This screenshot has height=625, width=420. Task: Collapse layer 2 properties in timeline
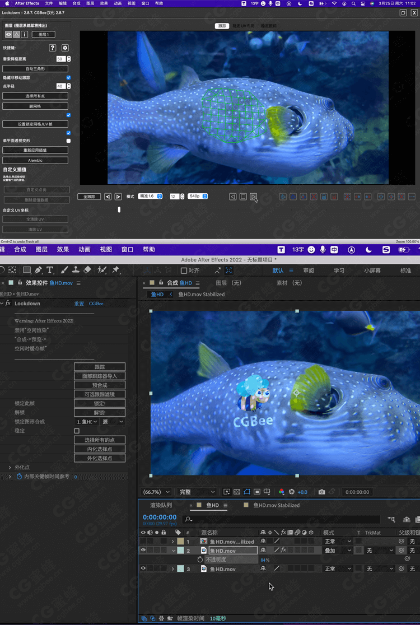point(174,551)
